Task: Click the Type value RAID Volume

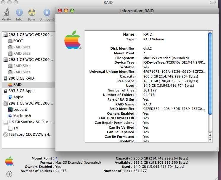Action: pyautogui.click(x=153, y=39)
